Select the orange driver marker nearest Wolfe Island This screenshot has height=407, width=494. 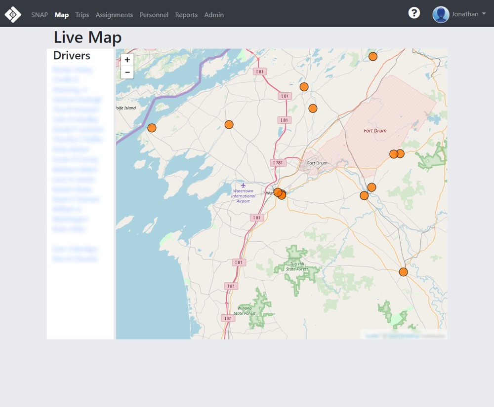[x=152, y=128]
